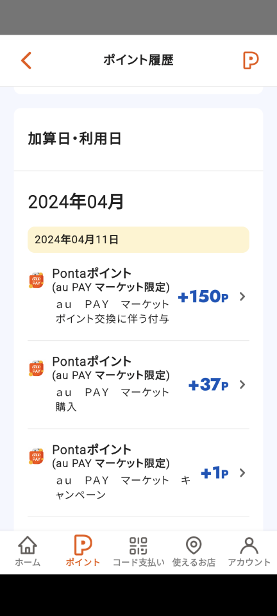Screen dimensions: 277x616
Task: Expand details chevron for +37P entry
Action: tap(242, 384)
